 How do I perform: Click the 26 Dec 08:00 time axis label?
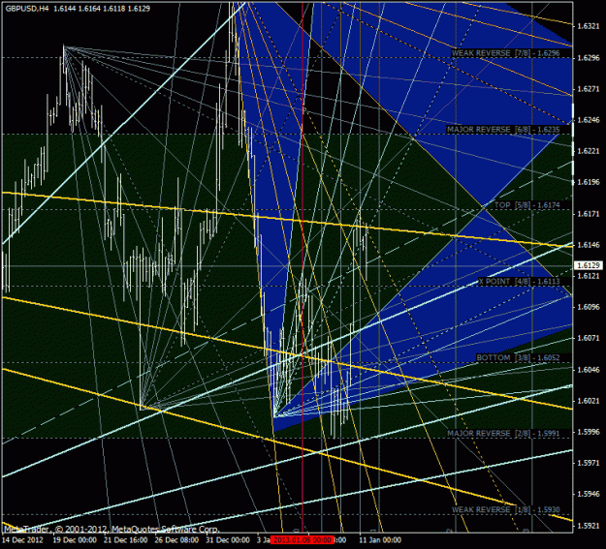176,539
